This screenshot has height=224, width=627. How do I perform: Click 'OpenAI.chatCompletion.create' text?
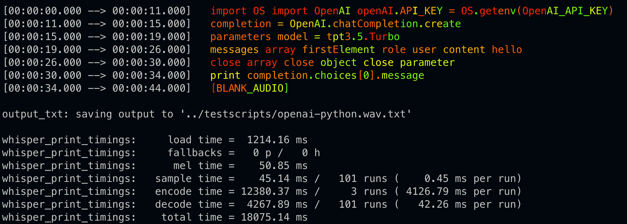[375, 24]
